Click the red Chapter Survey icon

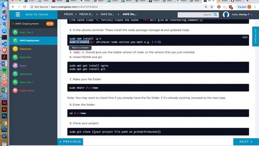[x=15, y=90]
